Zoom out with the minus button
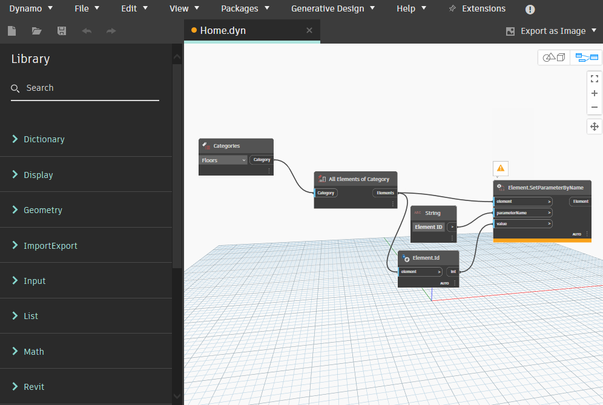 point(594,107)
